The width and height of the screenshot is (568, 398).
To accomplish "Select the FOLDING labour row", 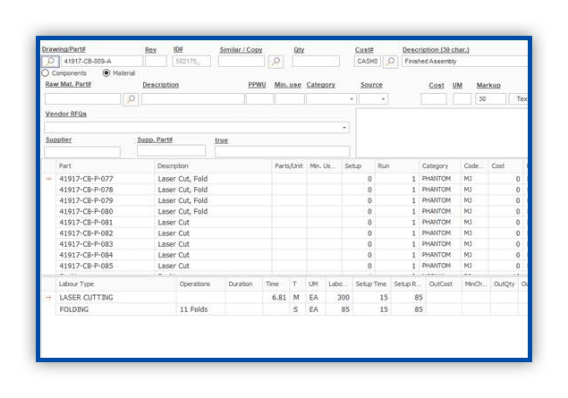I will [284, 309].
